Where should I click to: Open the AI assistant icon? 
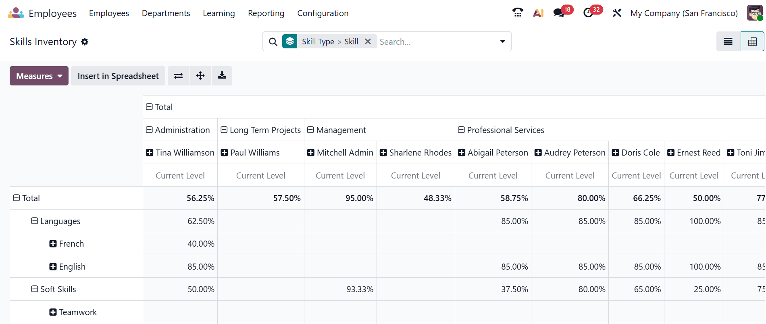538,13
